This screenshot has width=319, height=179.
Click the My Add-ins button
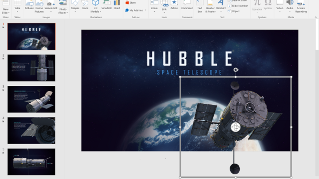click(x=135, y=10)
